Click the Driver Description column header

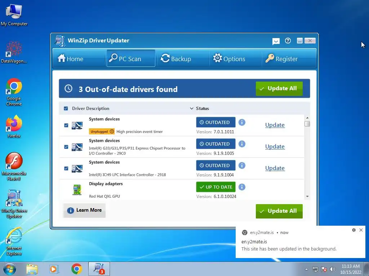pyautogui.click(x=90, y=109)
